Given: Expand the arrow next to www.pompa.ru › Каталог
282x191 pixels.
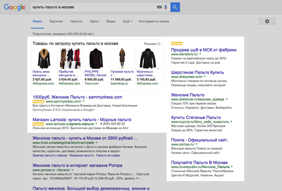Looking at the screenshot, I should coord(72,170).
